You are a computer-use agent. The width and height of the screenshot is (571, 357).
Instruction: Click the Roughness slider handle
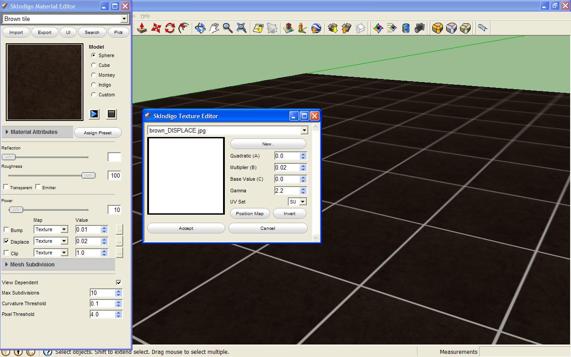[x=88, y=175]
